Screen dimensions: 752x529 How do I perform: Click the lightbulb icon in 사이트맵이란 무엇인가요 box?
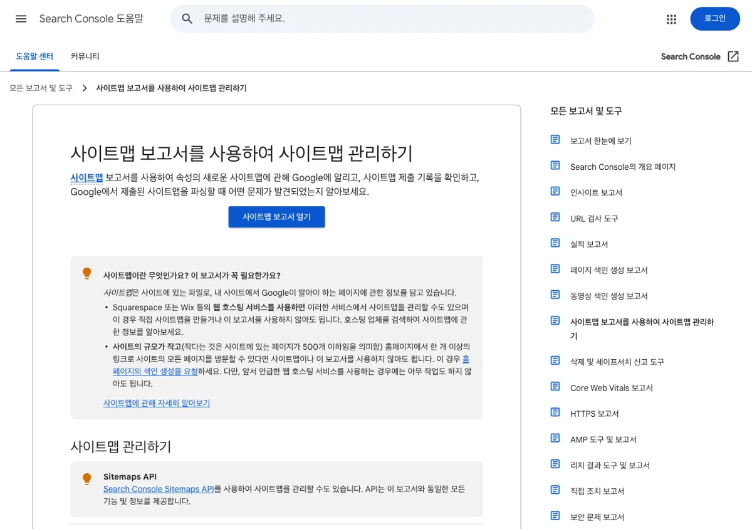tap(87, 274)
